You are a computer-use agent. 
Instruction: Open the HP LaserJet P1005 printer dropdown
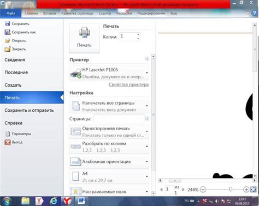coord(109,73)
